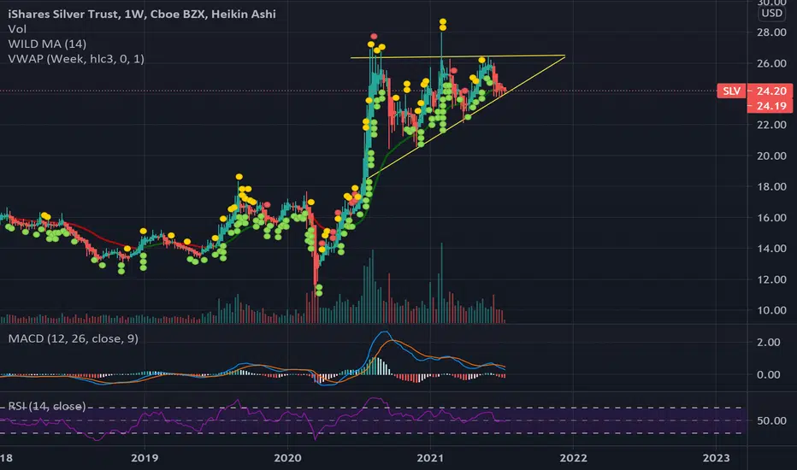Click the 2019 time axis label
The height and width of the screenshot is (470, 797).
[145, 458]
